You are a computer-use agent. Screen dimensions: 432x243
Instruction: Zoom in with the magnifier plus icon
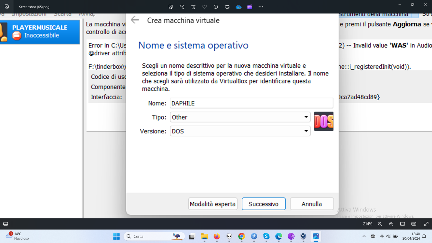pos(391,224)
